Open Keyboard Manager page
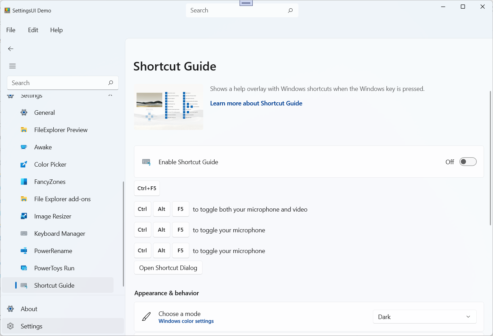This screenshot has height=336, width=493. pyautogui.click(x=58, y=233)
